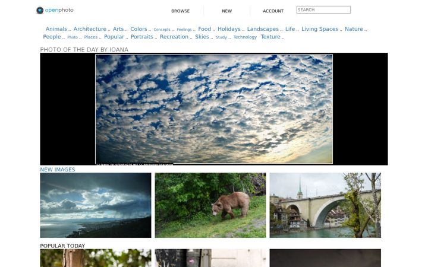Go to the Recreation category
Screen dimensions: 428x267
(x=174, y=37)
